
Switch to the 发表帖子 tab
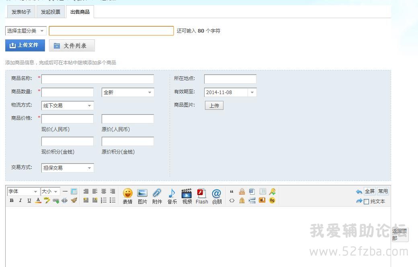pyautogui.click(x=21, y=12)
